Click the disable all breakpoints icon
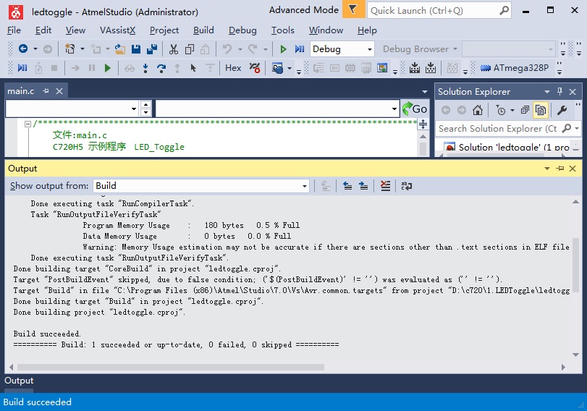This screenshot has width=587, height=411. [255, 68]
